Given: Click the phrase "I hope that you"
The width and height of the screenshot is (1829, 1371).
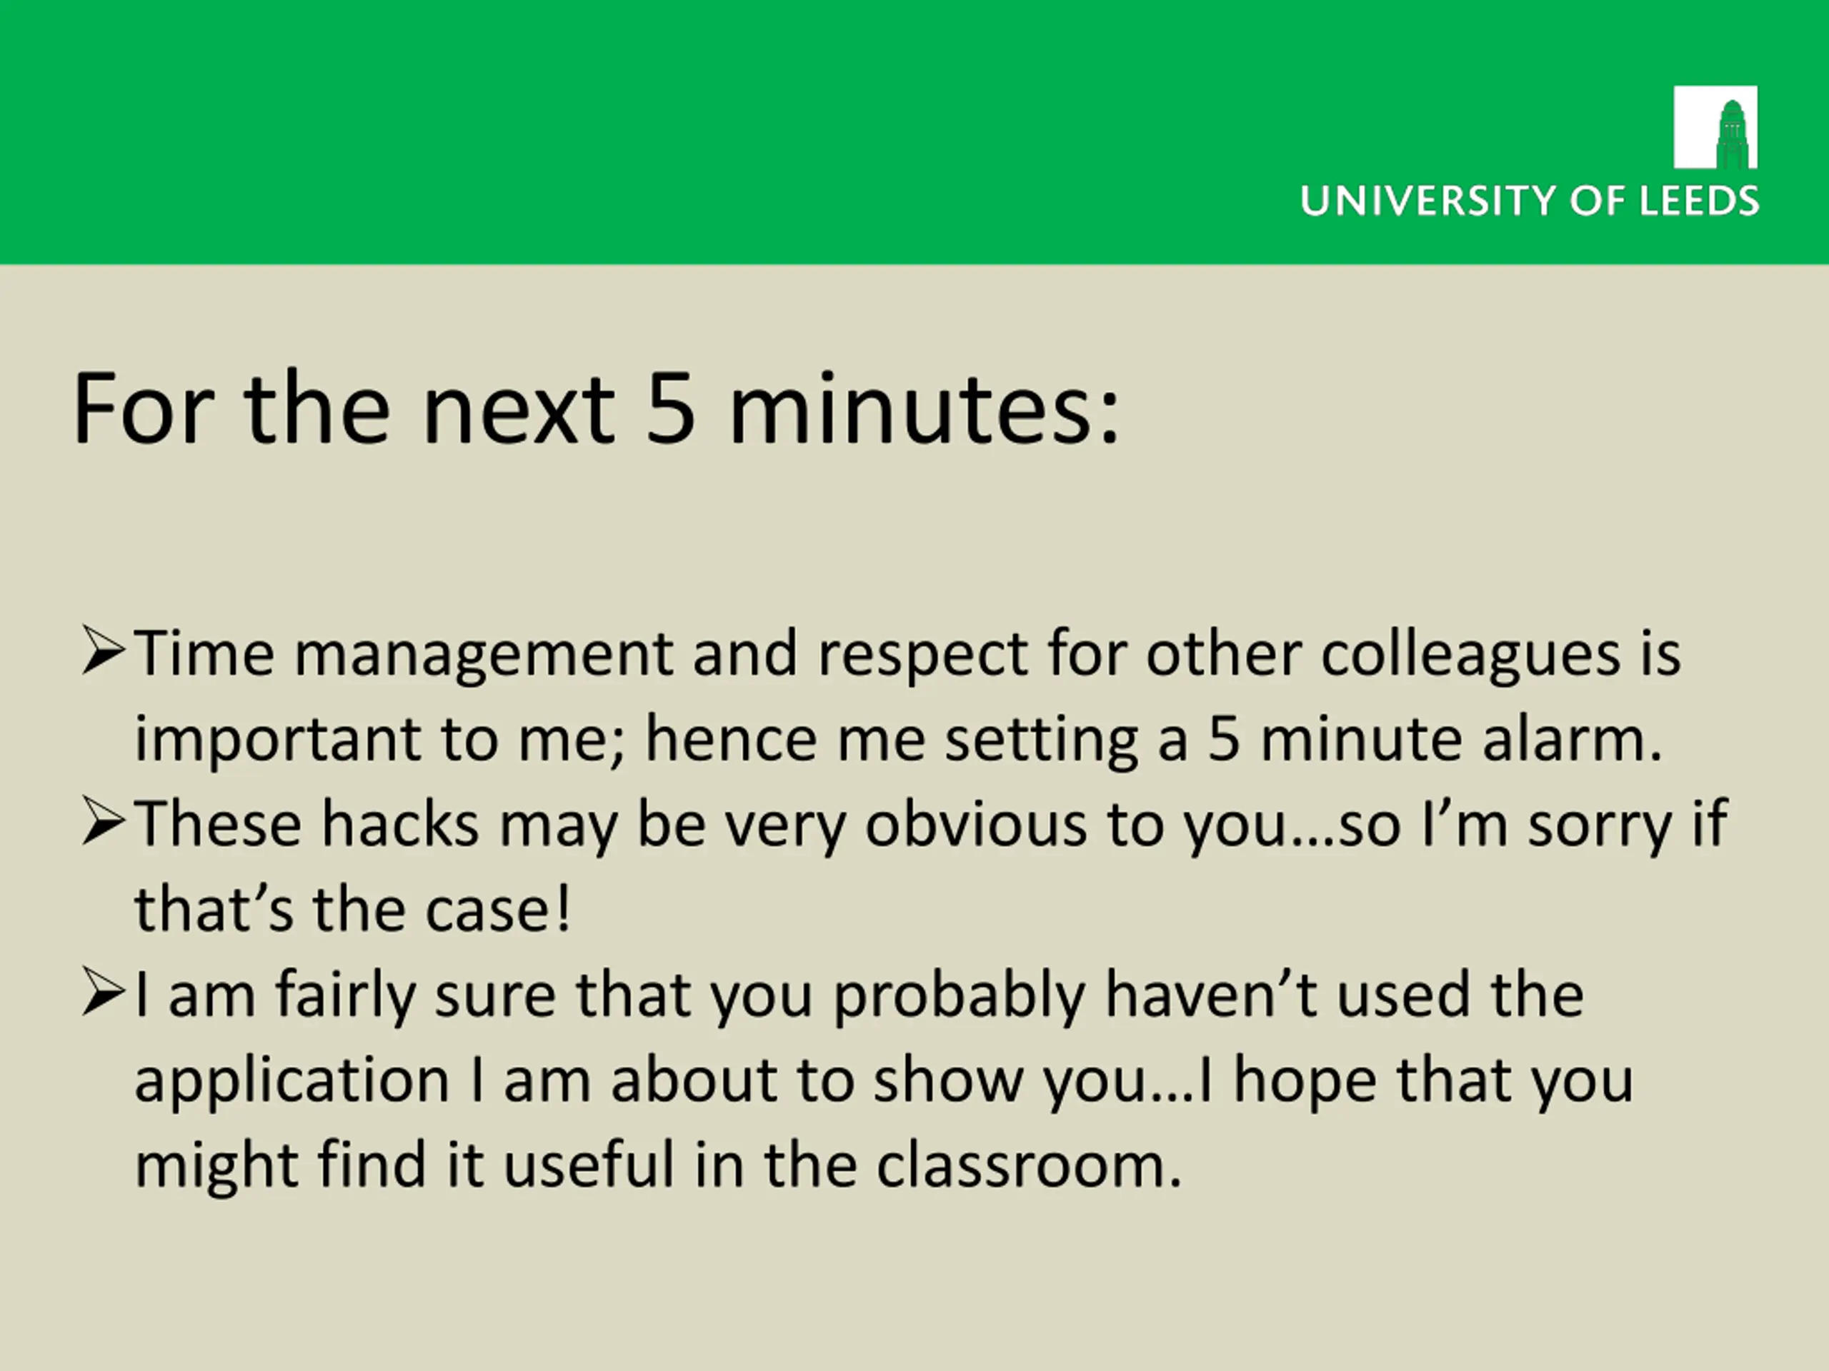Looking at the screenshot, I should (1415, 1080).
